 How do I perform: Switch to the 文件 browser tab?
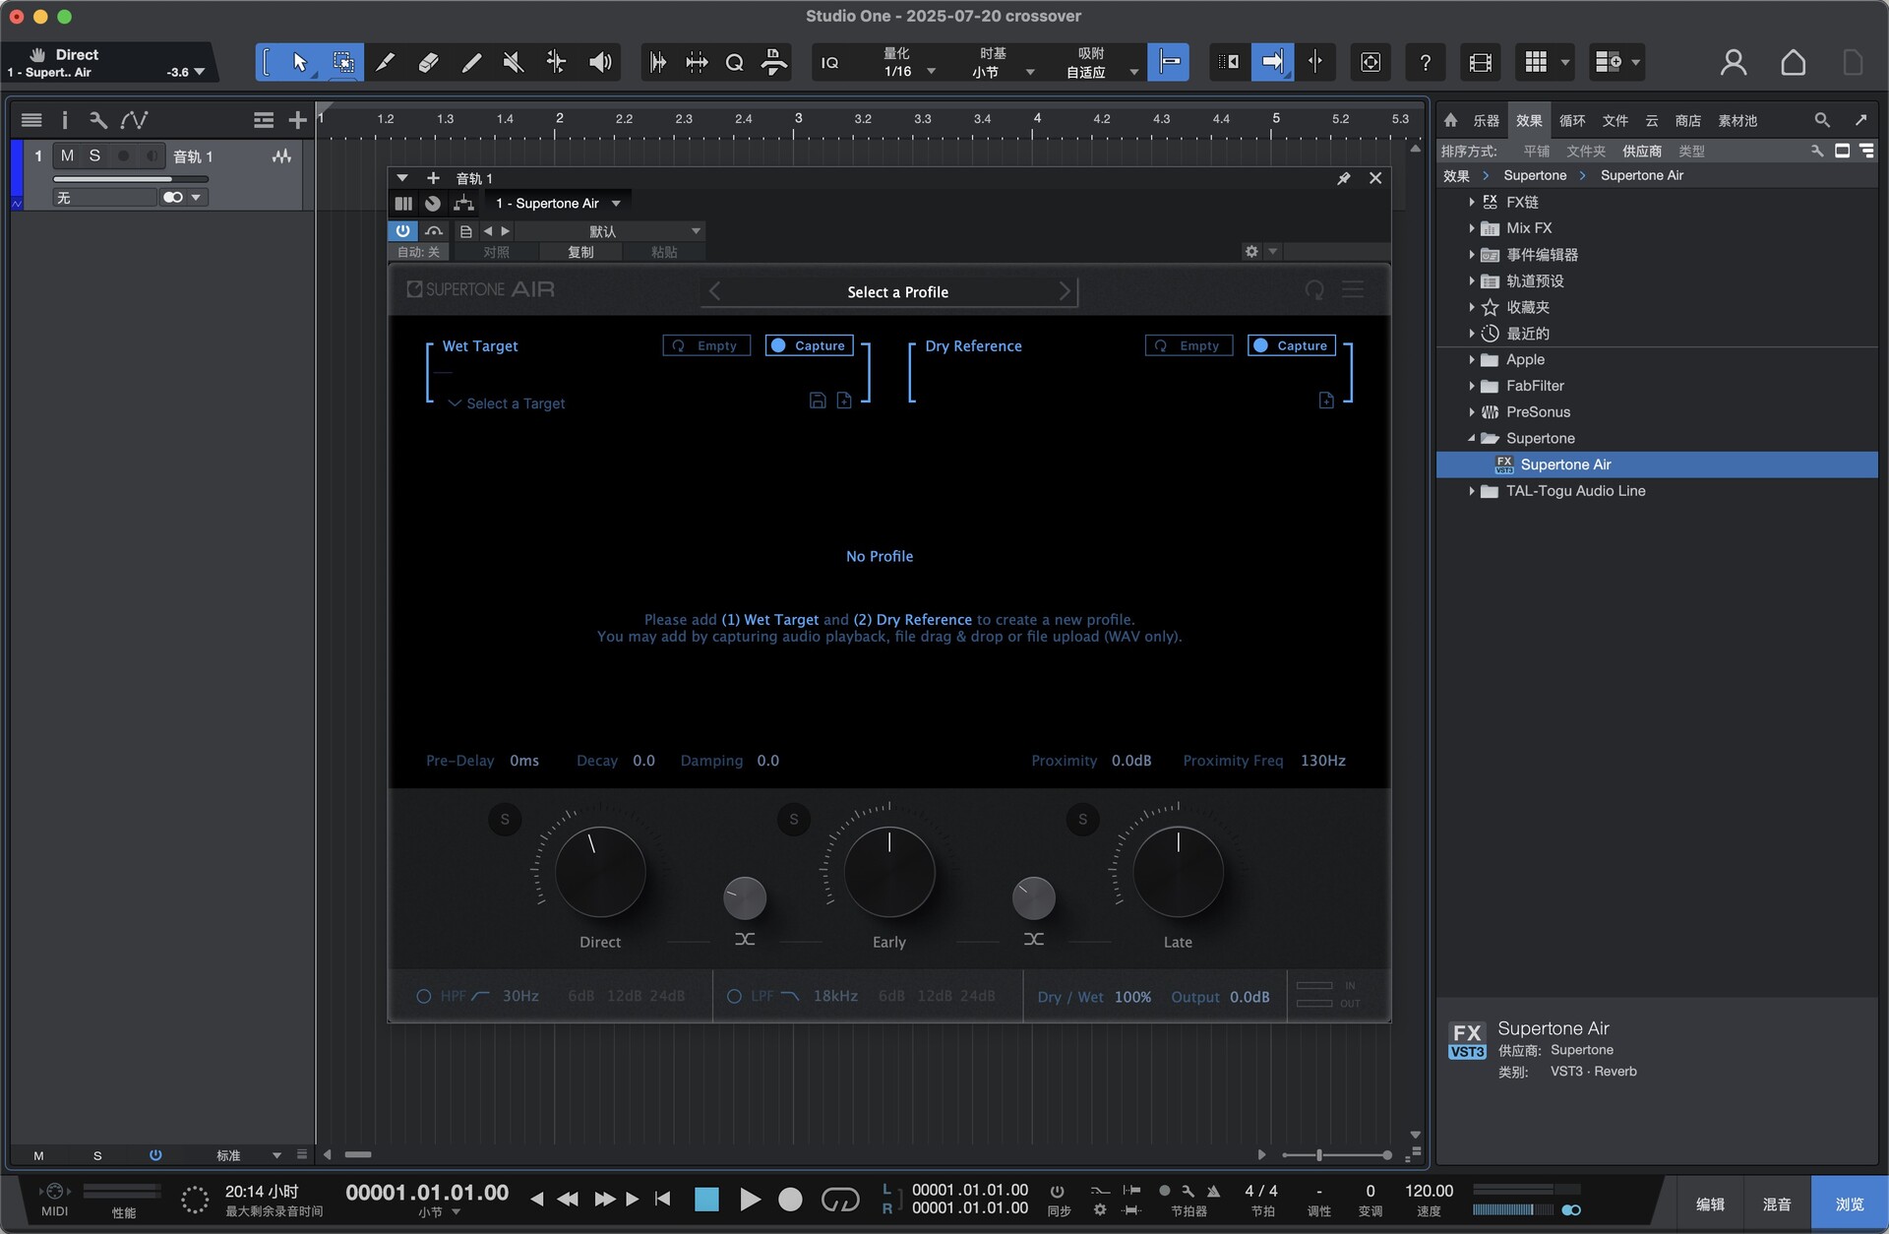click(1615, 120)
